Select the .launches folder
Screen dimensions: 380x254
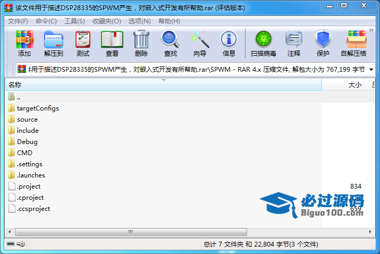coord(27,175)
